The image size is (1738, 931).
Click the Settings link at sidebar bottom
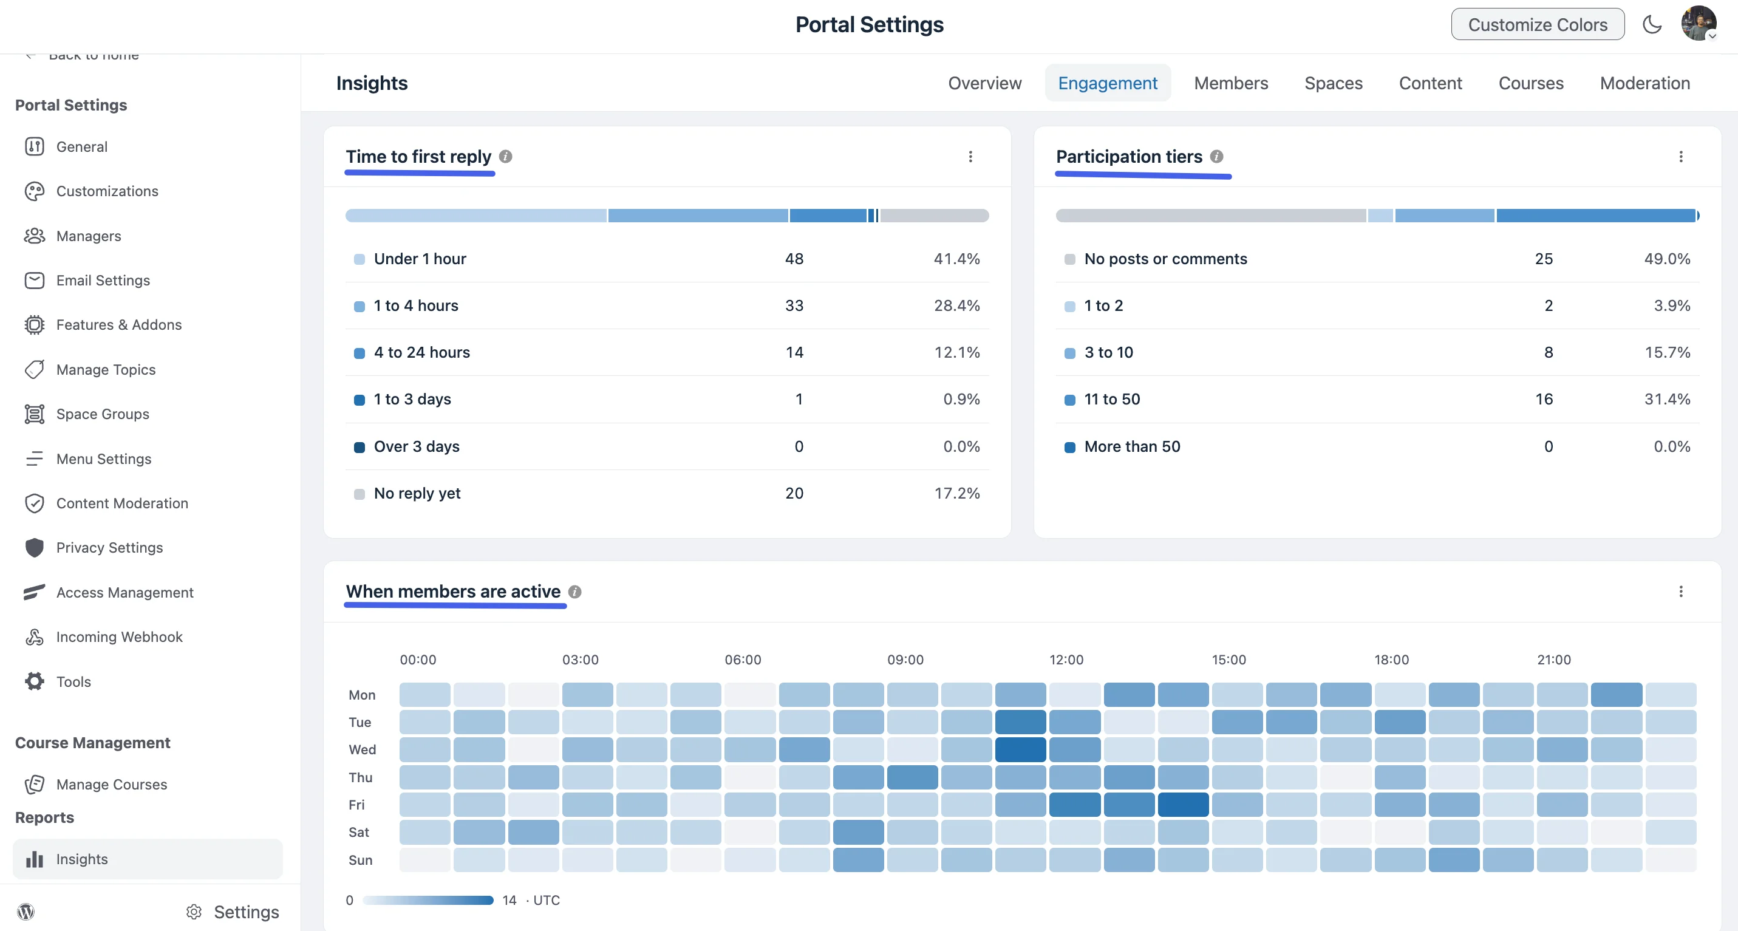[232, 912]
